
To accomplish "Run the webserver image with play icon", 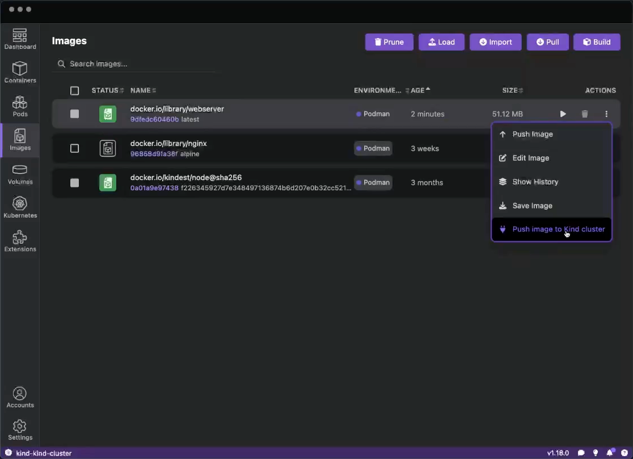I will 563,114.
